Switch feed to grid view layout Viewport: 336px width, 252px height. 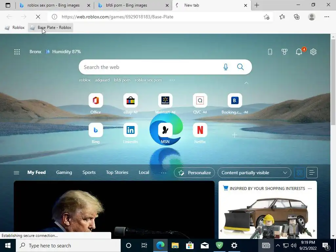pyautogui.click(x=299, y=173)
